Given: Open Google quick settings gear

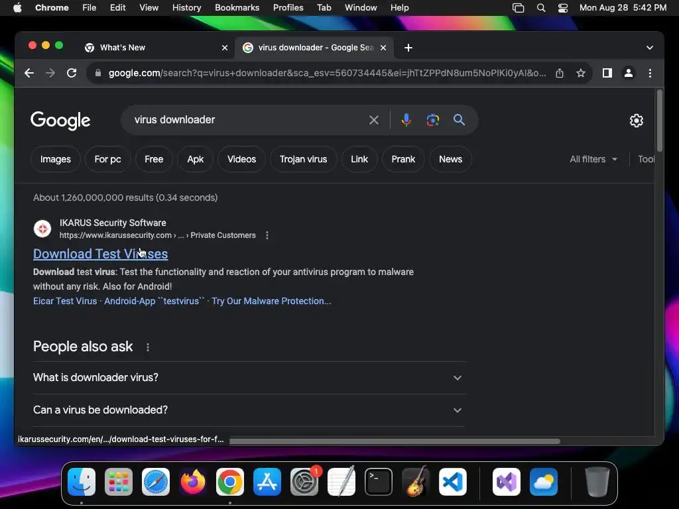Looking at the screenshot, I should [636, 121].
